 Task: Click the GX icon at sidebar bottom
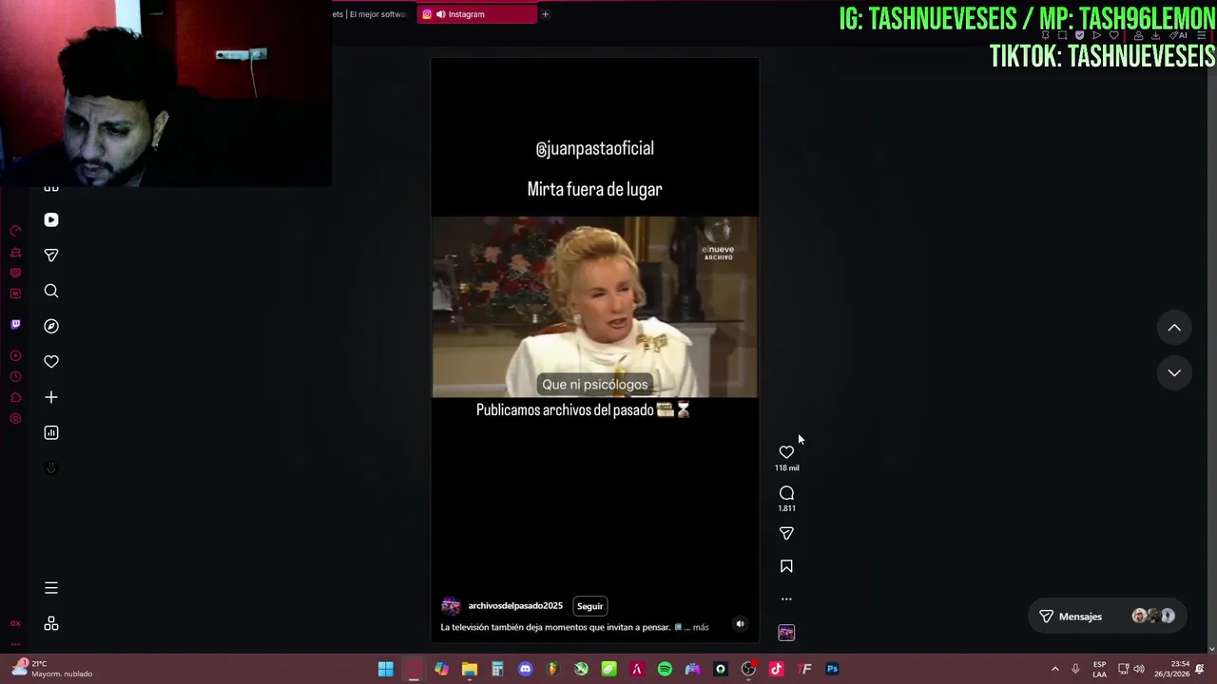[x=15, y=623]
